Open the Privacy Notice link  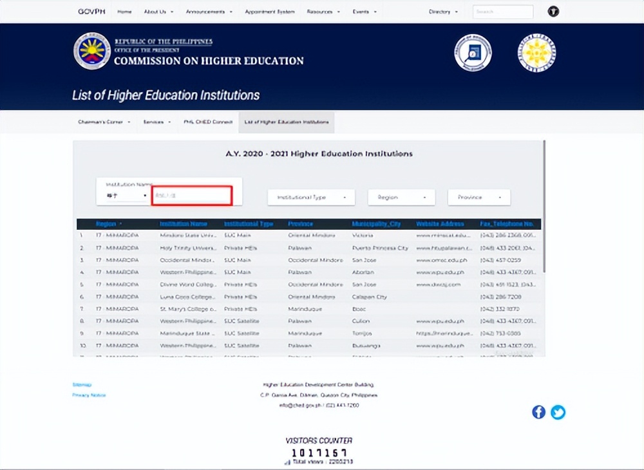point(89,395)
